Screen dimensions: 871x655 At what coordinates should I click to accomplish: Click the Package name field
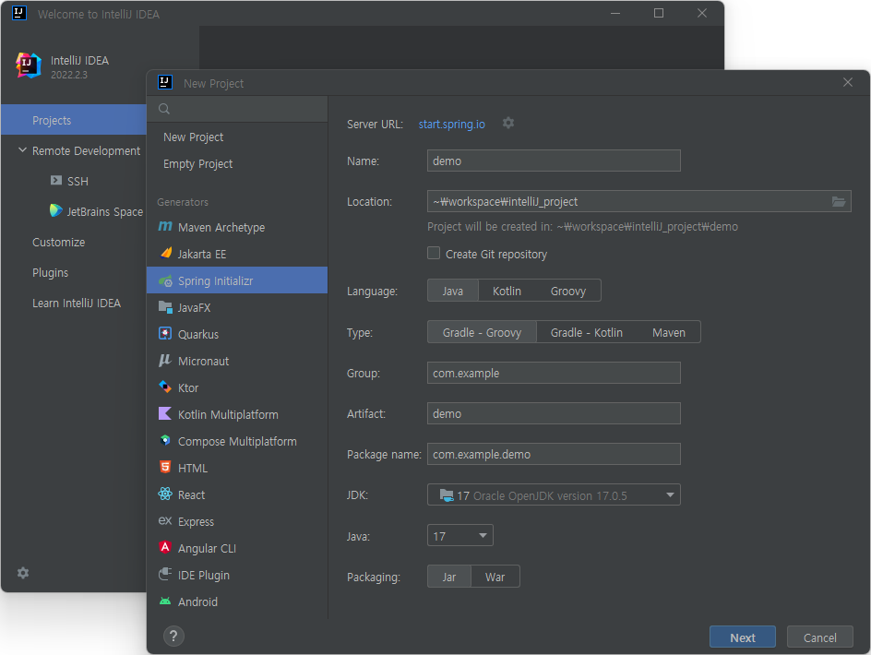tap(554, 454)
